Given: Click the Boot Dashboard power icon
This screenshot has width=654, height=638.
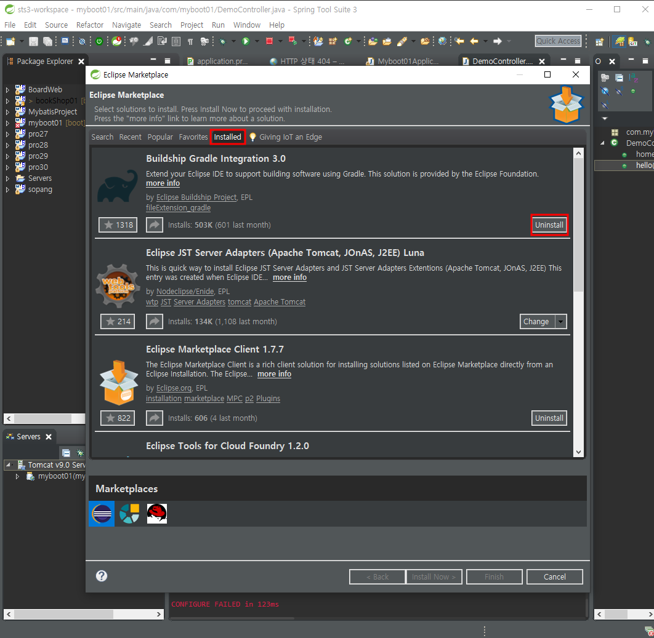Looking at the screenshot, I should (99, 41).
